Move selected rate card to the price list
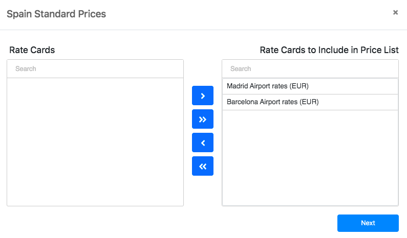Image resolution: width=407 pixels, height=238 pixels. pos(202,96)
